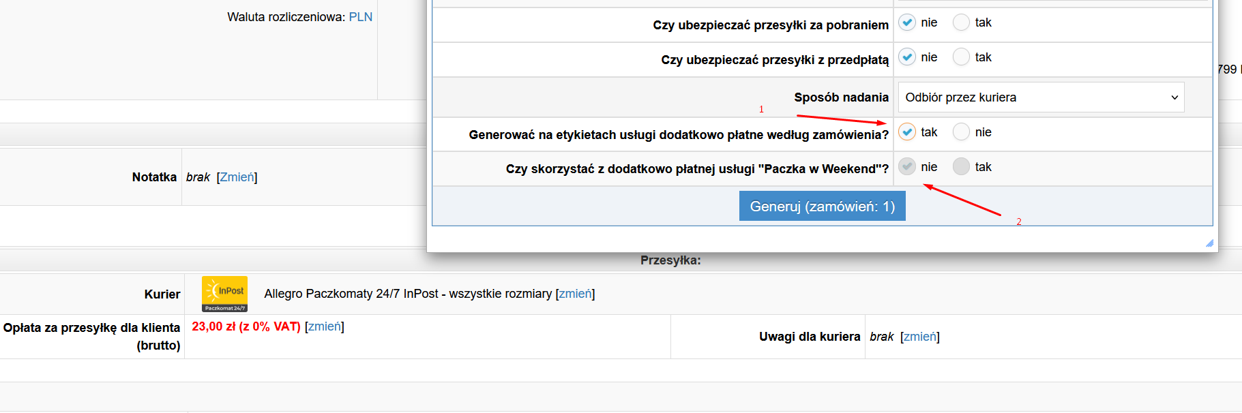Image resolution: width=1242 pixels, height=413 pixels.
Task: Click the 'Waluta rozliczeniowa:' label
Action: 286,17
